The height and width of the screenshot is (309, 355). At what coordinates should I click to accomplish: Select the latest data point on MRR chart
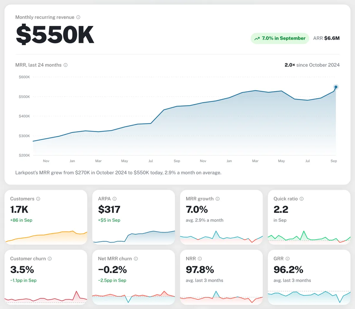pyautogui.click(x=336, y=87)
